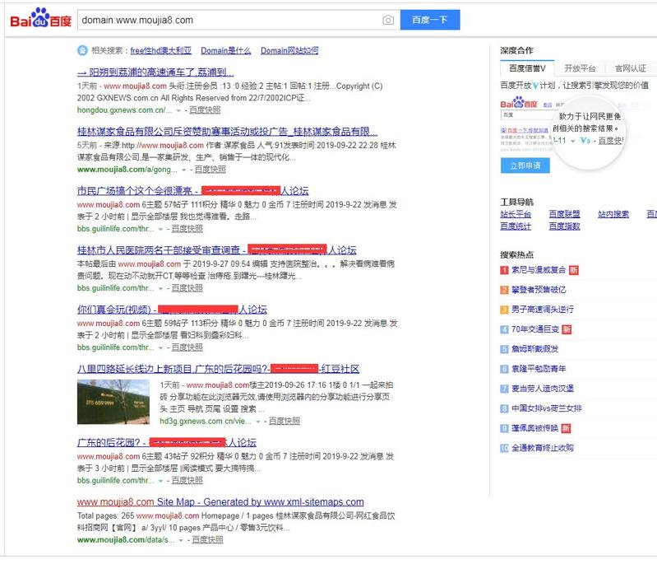Open hot search '男子高速调头逆行'
The image size is (657, 564).
[x=543, y=310]
